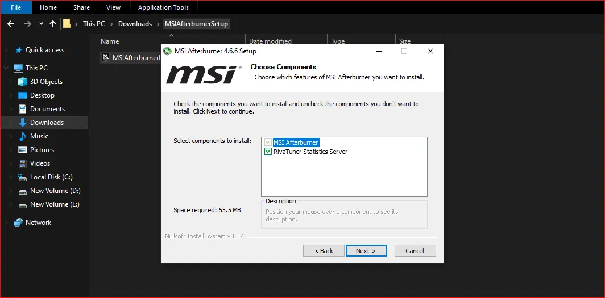This screenshot has width=605, height=298.
Task: Go up one folder level arrow
Action: (x=53, y=24)
